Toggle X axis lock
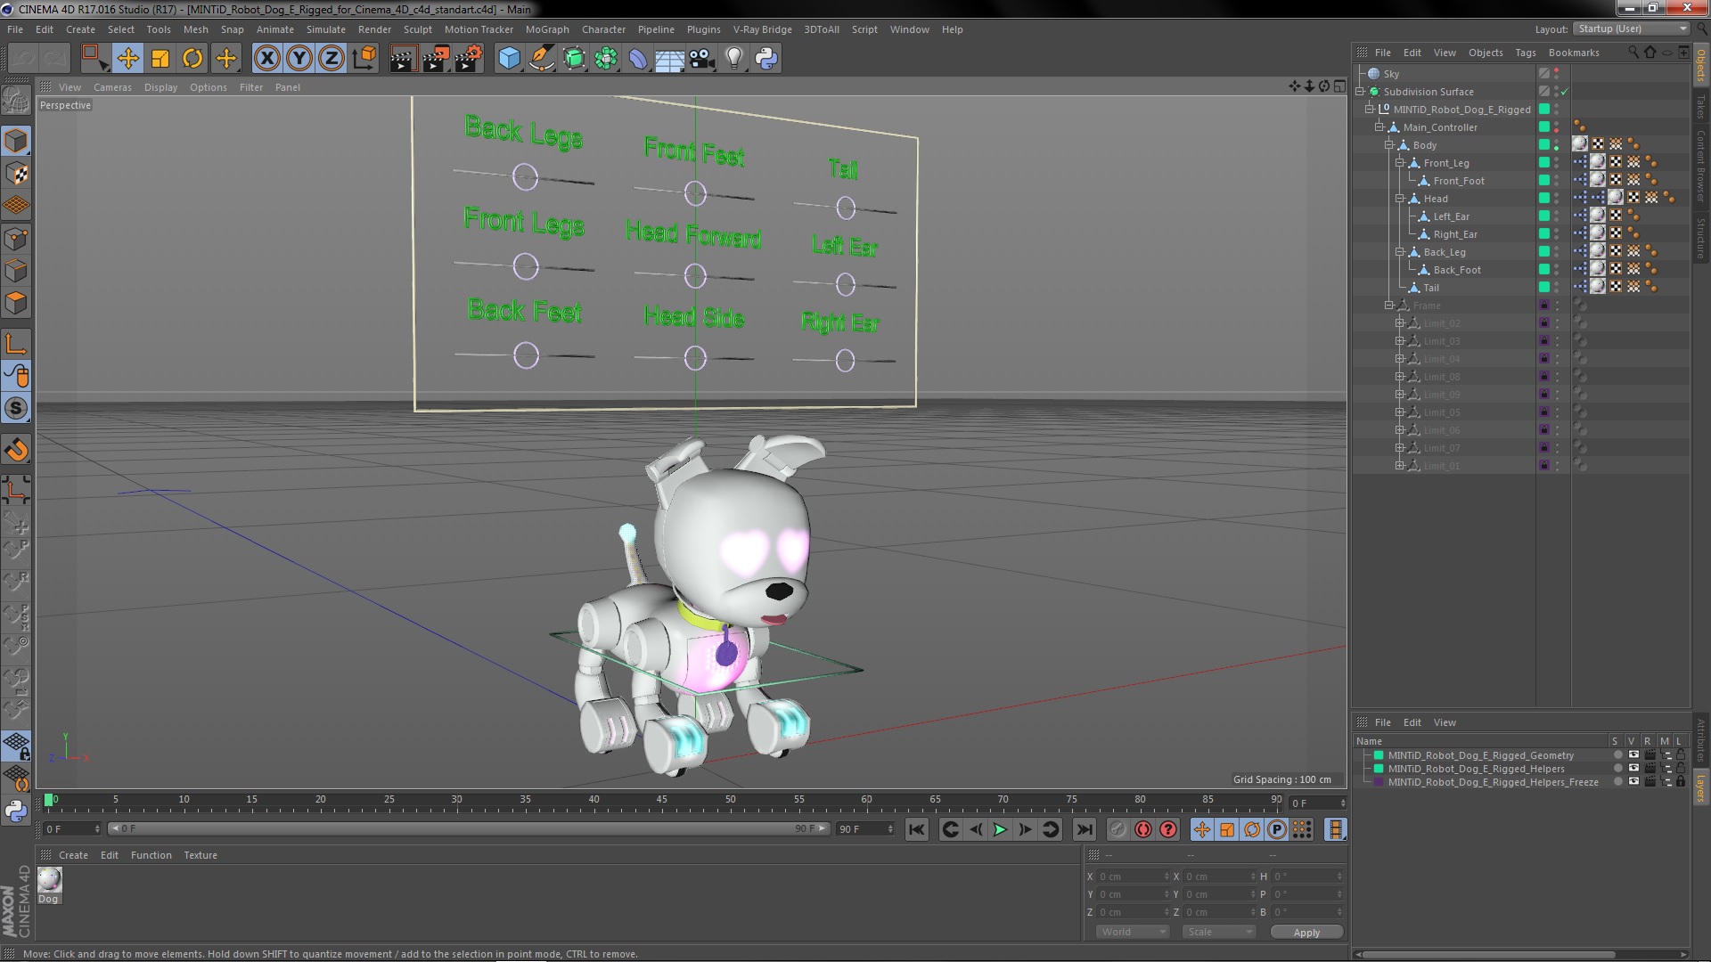 (x=266, y=59)
